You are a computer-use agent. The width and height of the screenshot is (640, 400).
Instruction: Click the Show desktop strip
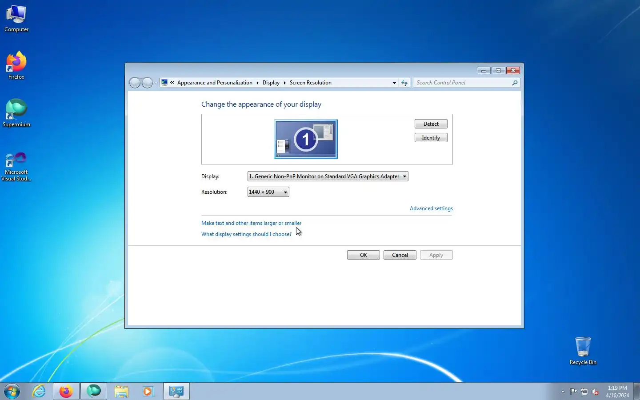coord(636,392)
